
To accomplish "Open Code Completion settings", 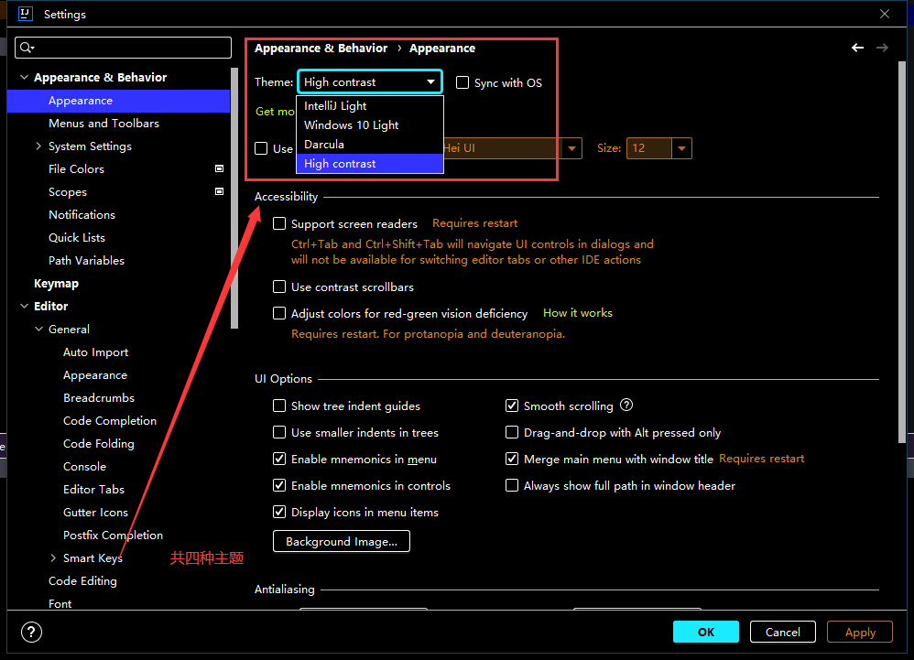I will [x=110, y=420].
